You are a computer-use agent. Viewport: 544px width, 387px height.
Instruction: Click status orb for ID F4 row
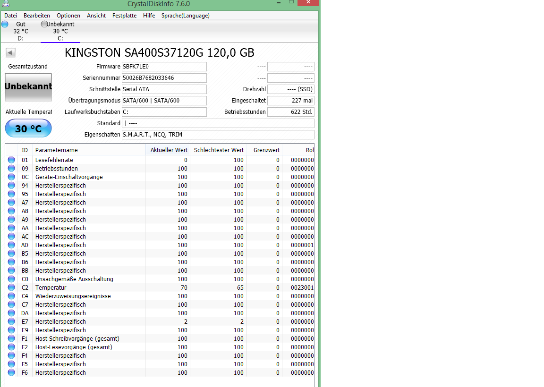click(x=11, y=355)
